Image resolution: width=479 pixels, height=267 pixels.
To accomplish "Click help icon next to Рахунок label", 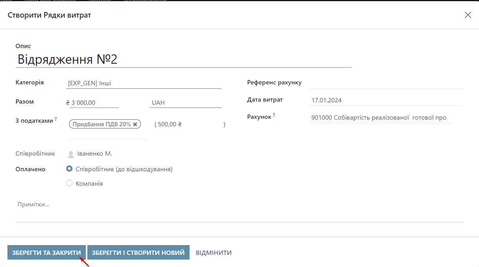I will [274, 115].
